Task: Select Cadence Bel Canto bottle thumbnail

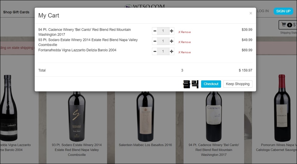Action: 214,117
